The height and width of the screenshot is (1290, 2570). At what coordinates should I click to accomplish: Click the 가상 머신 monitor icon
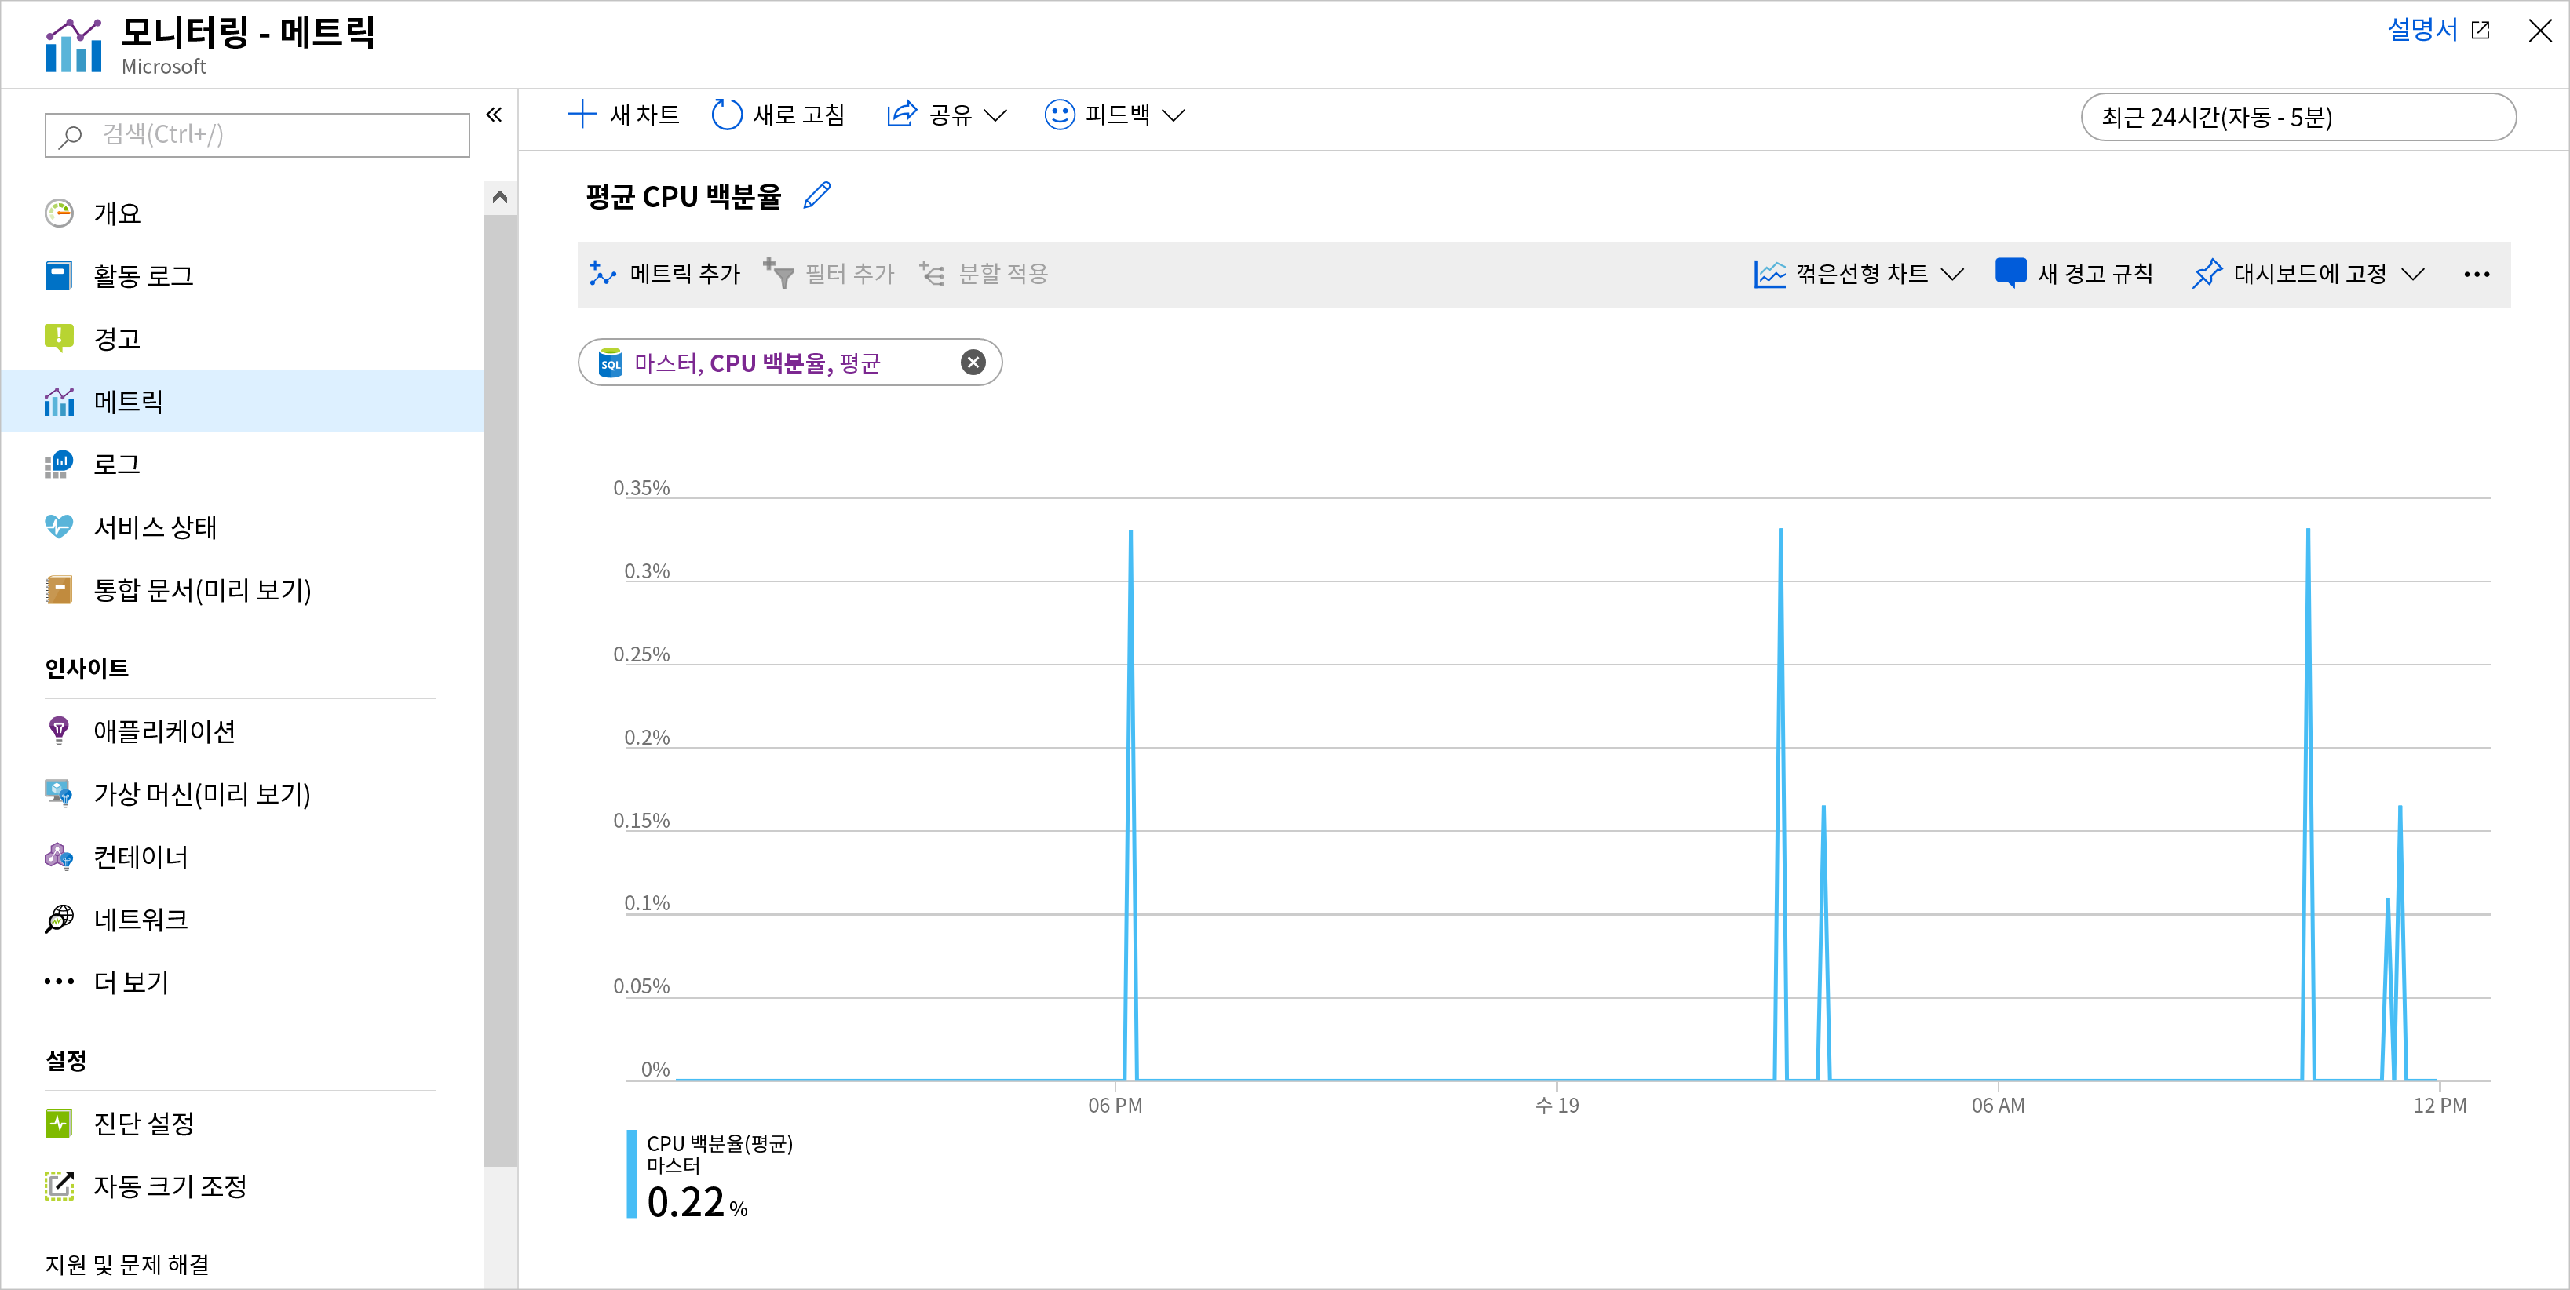click(x=59, y=793)
